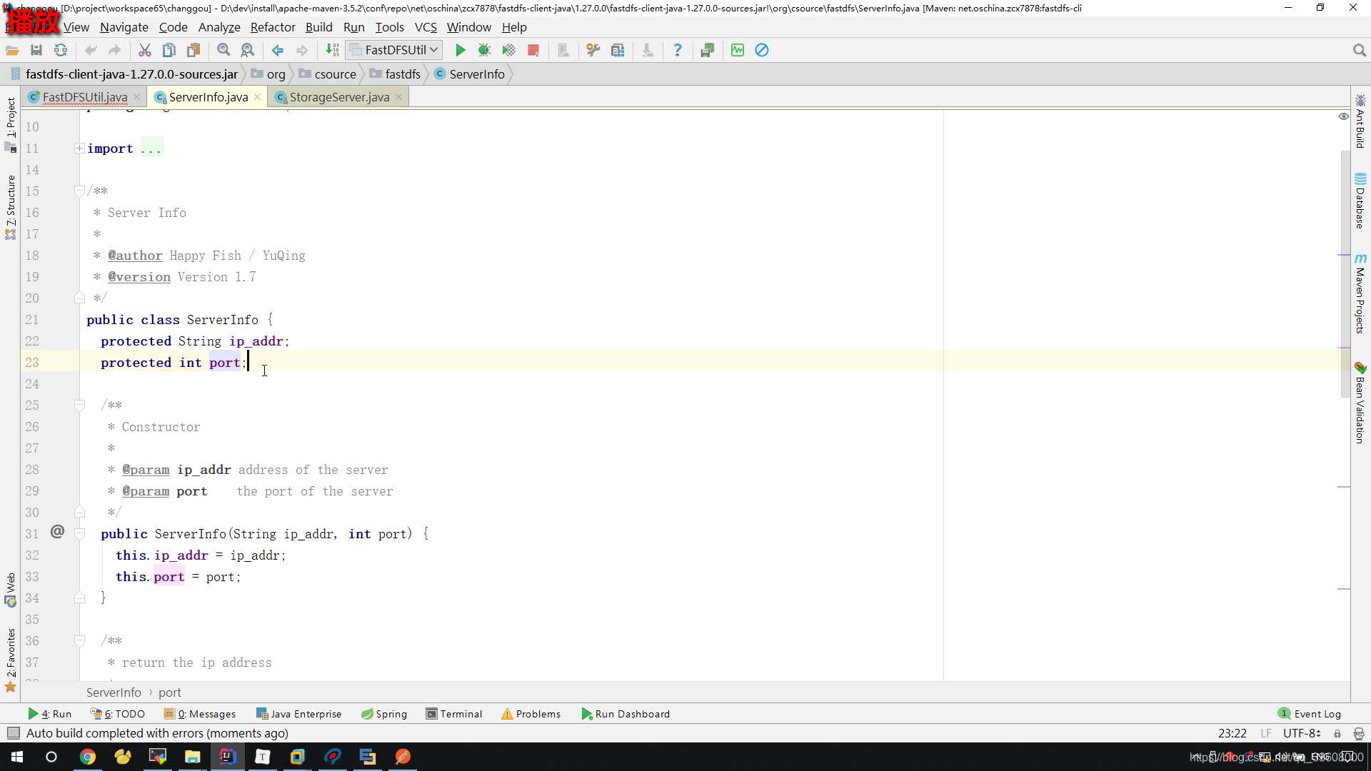Click fold end marker at line 34
1371x771 pixels.
tap(79, 598)
